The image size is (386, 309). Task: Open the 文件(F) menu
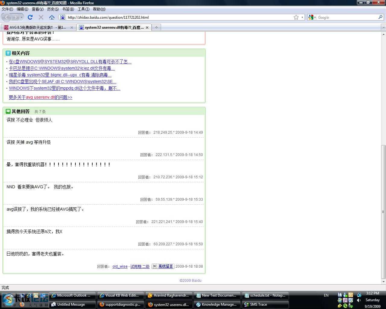coord(7,9)
